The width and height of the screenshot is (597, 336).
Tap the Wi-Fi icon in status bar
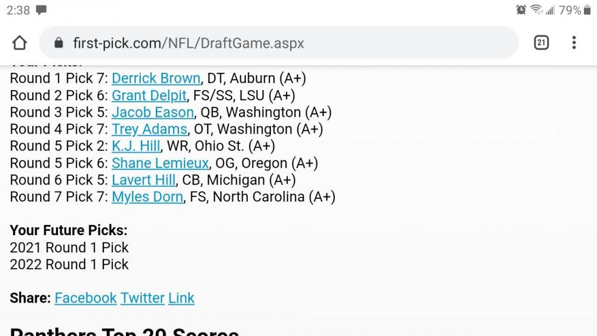(x=536, y=10)
